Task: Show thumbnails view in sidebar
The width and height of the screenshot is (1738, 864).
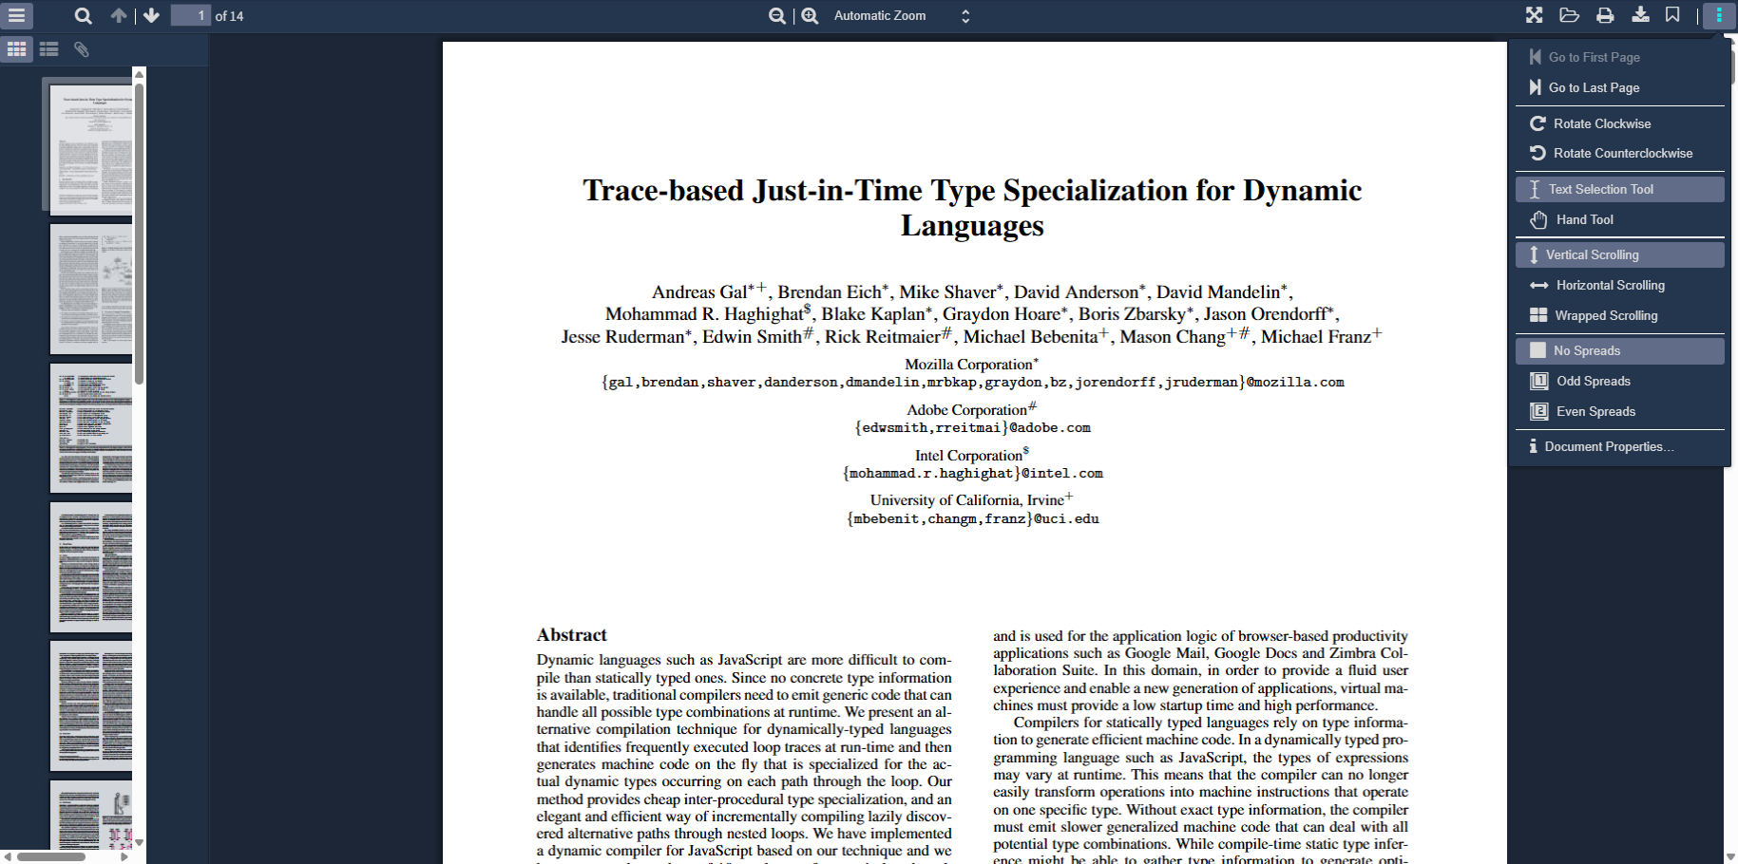Action: click(17, 49)
